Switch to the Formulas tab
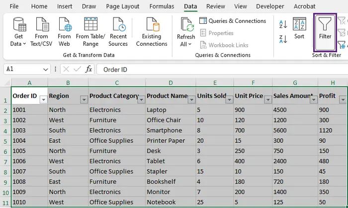348x208 pixels. coord(162,6)
